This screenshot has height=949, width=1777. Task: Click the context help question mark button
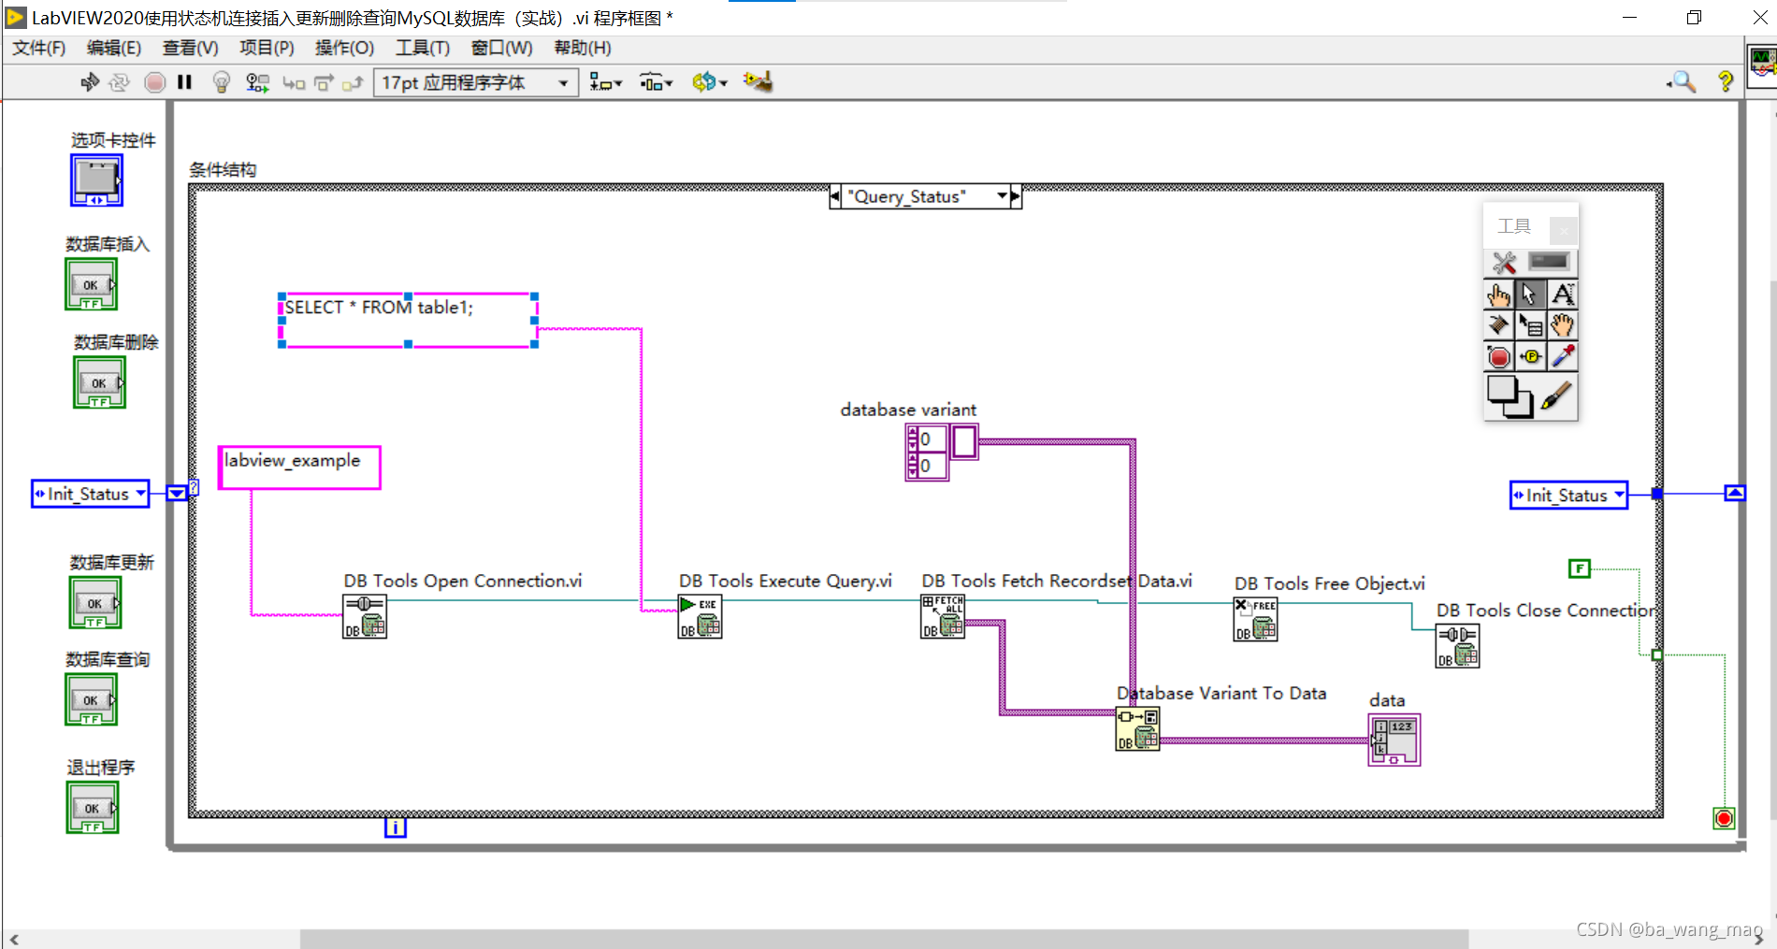(x=1726, y=82)
